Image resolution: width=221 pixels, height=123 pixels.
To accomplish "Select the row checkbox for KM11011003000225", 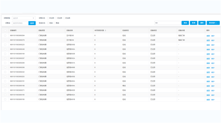I will [5, 45].
